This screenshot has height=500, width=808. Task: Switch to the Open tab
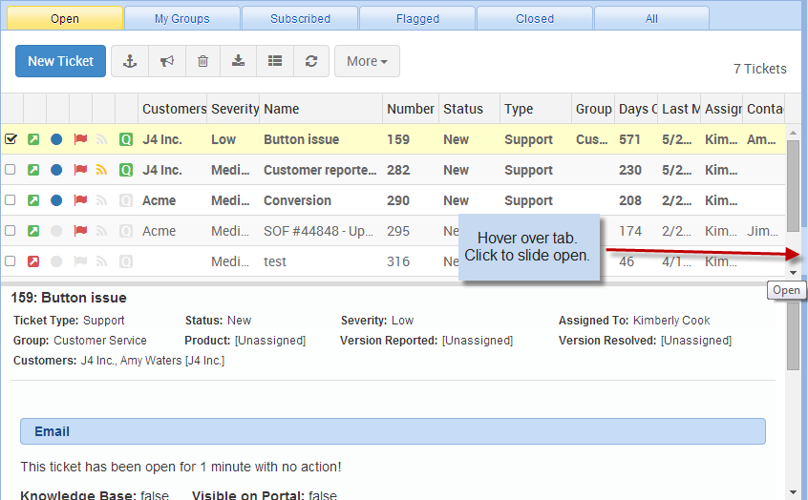(65, 18)
